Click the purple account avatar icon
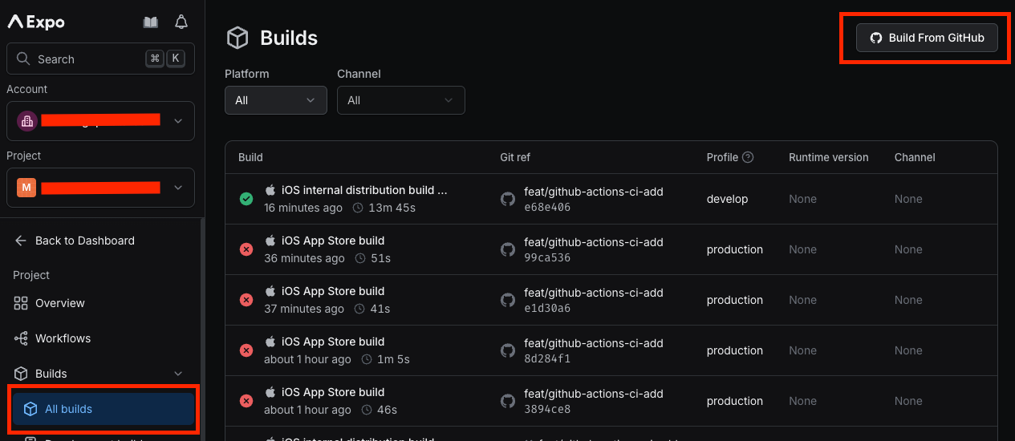The height and width of the screenshot is (441, 1015). 27,121
